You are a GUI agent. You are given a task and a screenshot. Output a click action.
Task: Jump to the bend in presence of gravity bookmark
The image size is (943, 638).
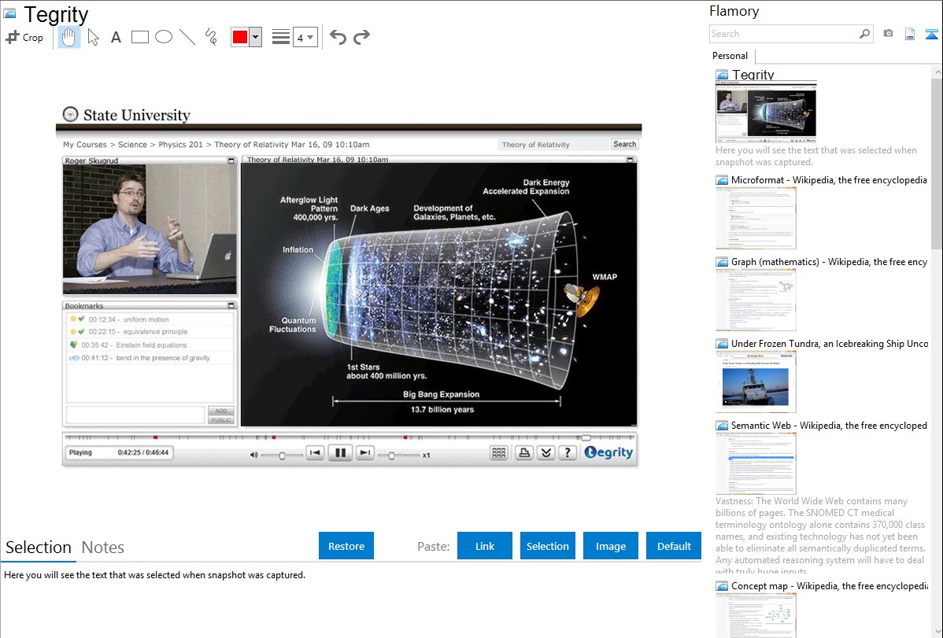tap(149, 358)
